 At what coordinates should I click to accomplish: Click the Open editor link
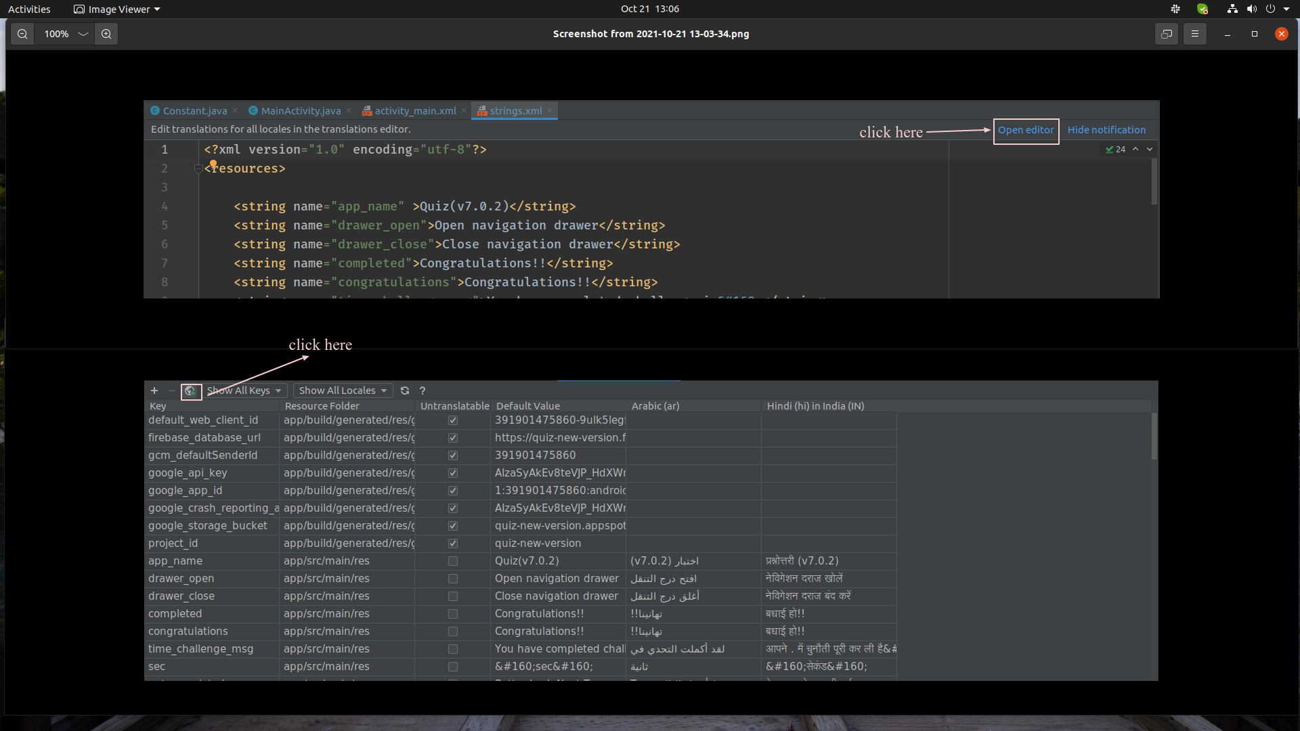pos(1026,130)
